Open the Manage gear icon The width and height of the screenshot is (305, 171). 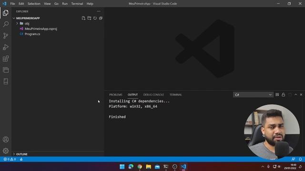pyautogui.click(x=6, y=151)
